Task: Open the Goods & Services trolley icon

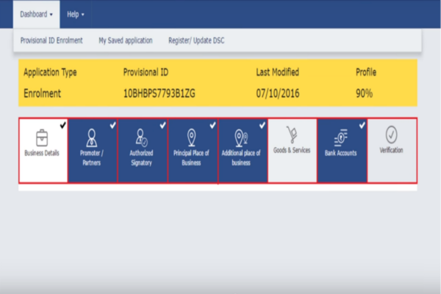Action: pyautogui.click(x=292, y=135)
